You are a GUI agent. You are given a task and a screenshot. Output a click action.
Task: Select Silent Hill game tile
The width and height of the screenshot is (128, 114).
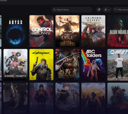pos(41,98)
